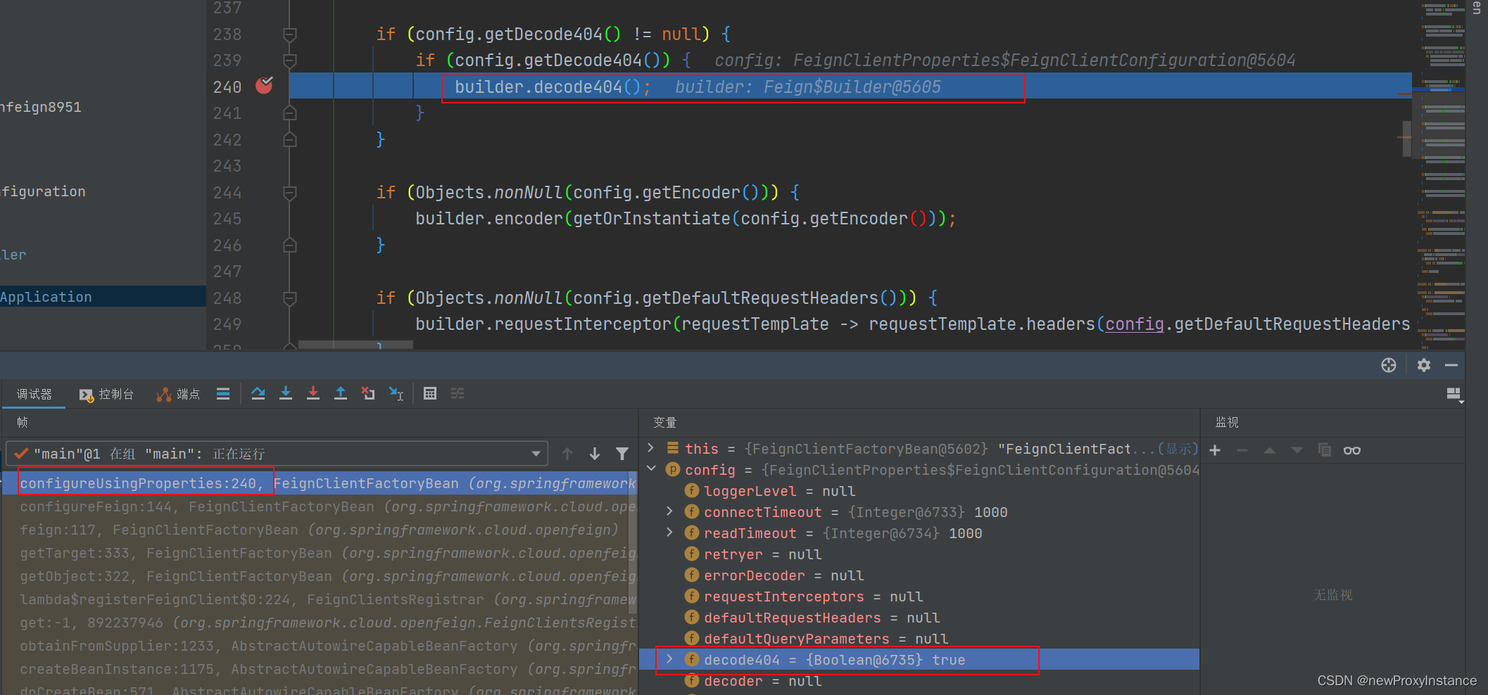Click the crosshair locate icon in debug header
The width and height of the screenshot is (1488, 695).
[1389, 365]
